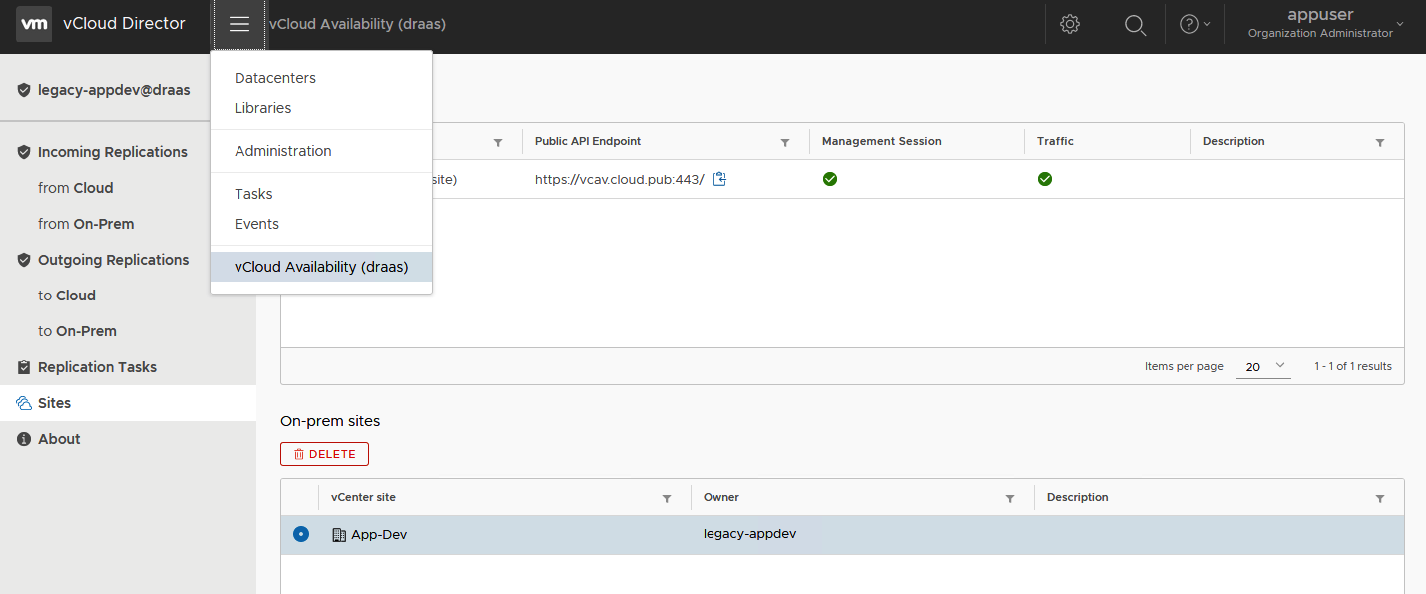Select the App-Dev site radio button
The width and height of the screenshot is (1426, 594).
pos(301,534)
